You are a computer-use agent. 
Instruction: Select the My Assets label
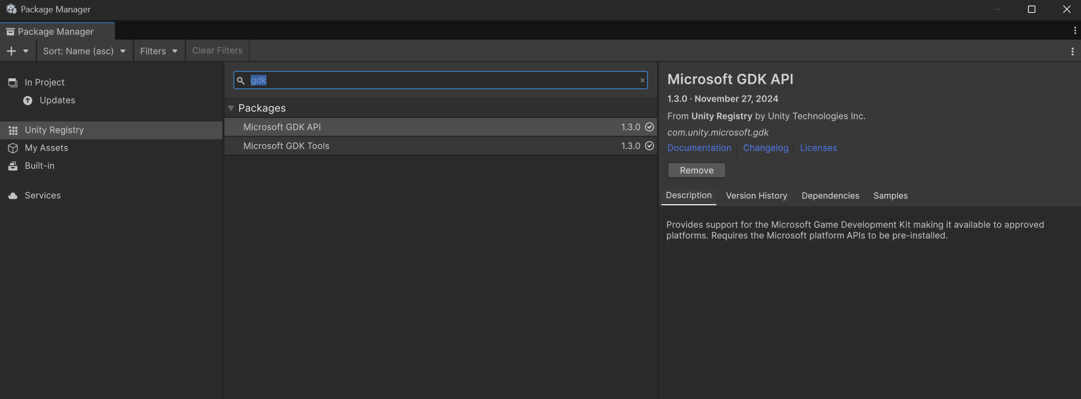click(x=47, y=148)
